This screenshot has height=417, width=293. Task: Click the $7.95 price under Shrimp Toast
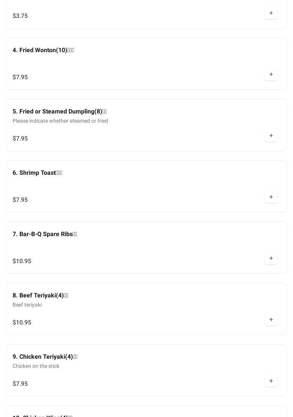[x=20, y=200]
